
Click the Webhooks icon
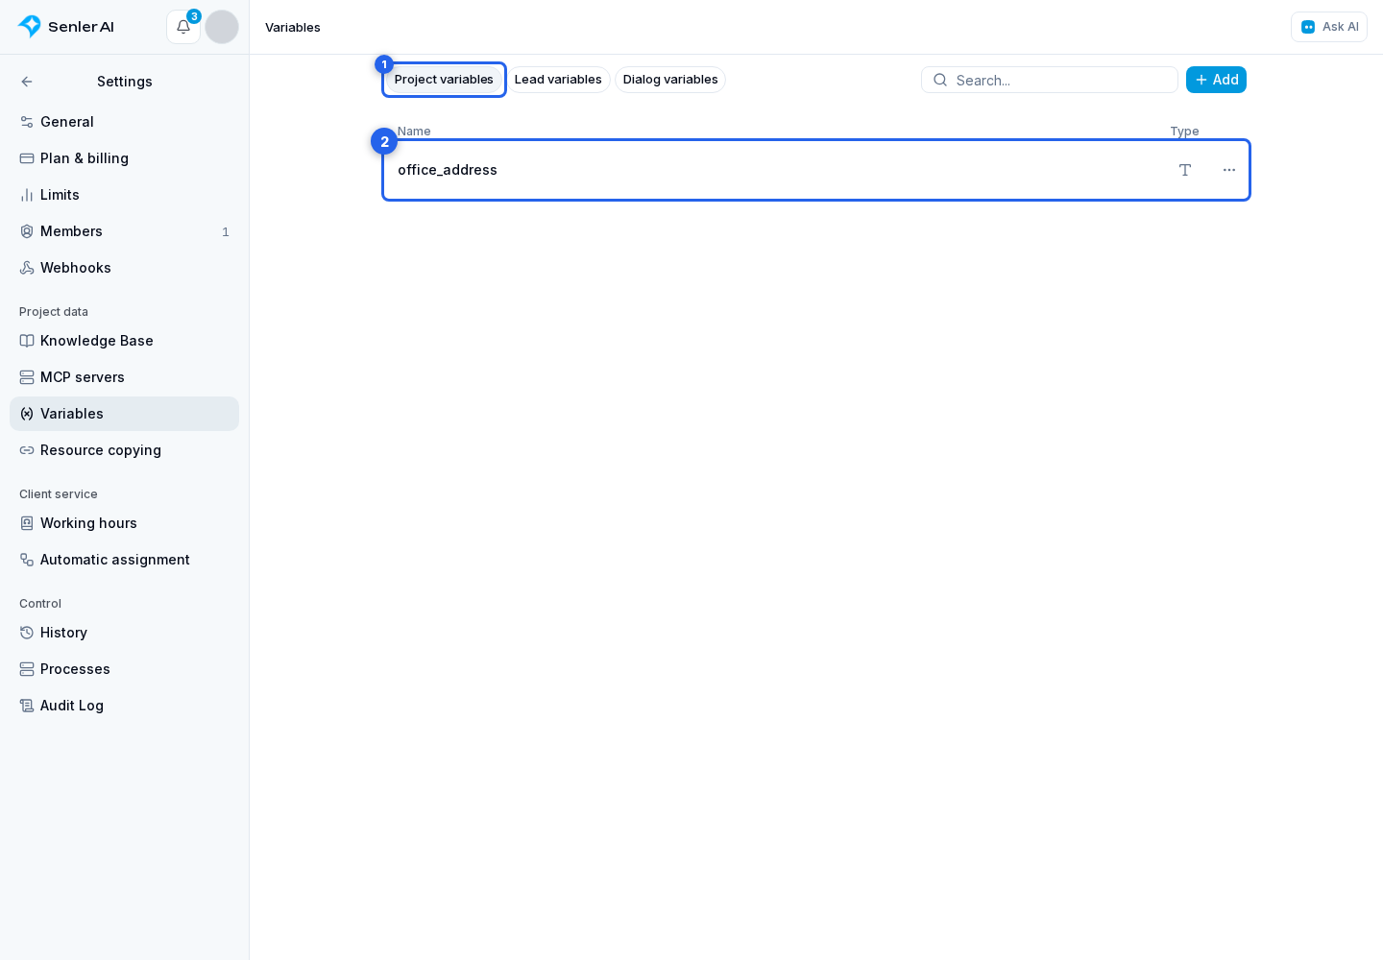coord(27,268)
